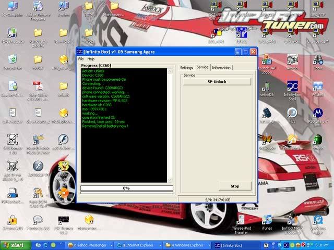Click the log scrollbar up arrow

[x=170, y=71]
